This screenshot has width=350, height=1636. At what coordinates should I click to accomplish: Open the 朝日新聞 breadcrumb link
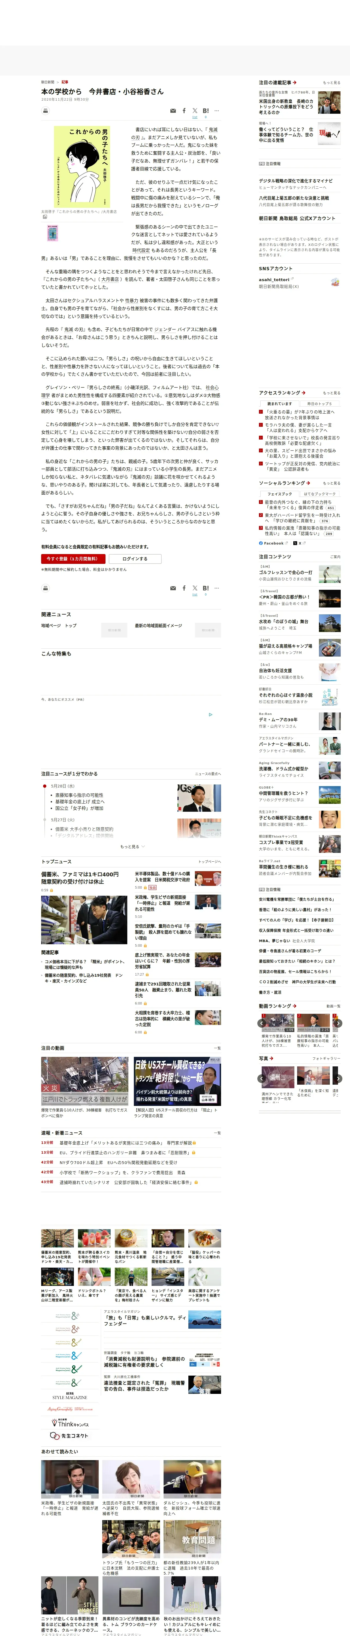pyautogui.click(x=48, y=82)
